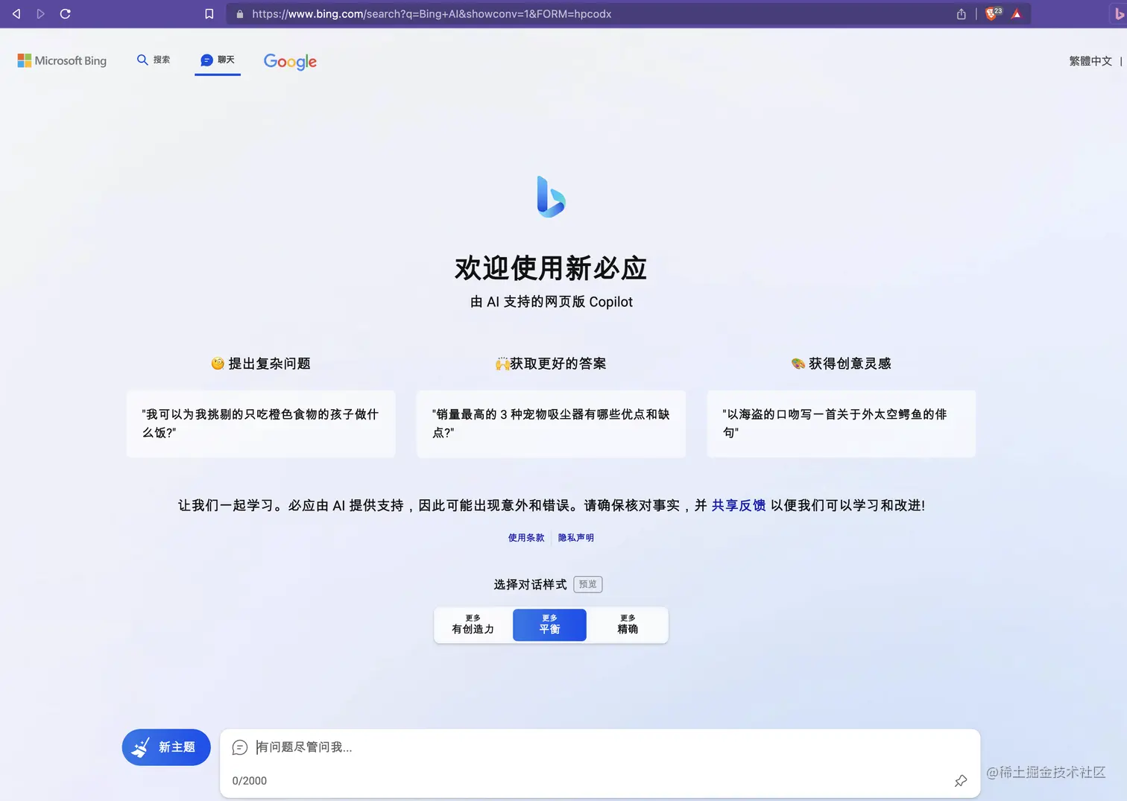Pin the chat box with pushpin icon

pos(961,781)
